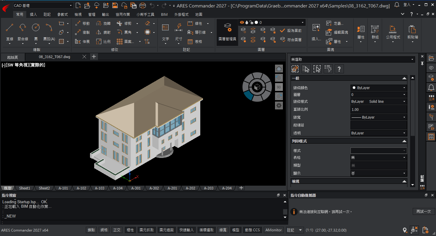436x236 pixels.
Task: Click 設為當前 set current layer
Action: point(291,31)
